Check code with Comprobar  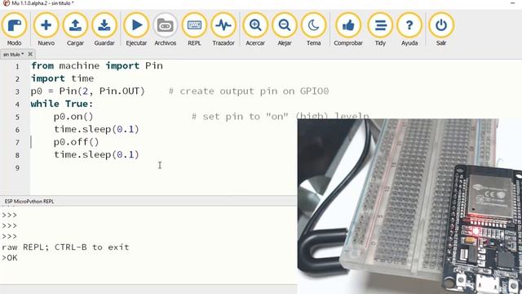(348, 29)
